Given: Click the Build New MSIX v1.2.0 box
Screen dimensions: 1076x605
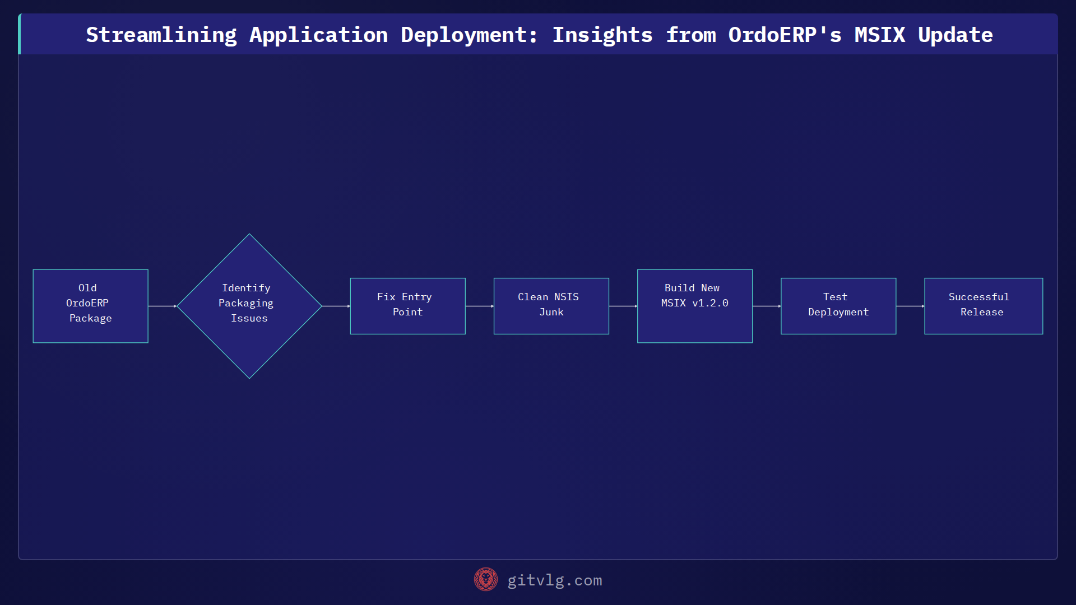Looking at the screenshot, I should coord(694,306).
